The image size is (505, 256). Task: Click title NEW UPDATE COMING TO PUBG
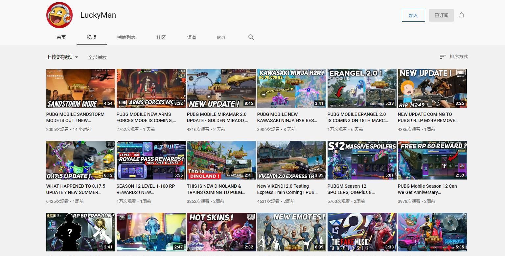click(428, 117)
